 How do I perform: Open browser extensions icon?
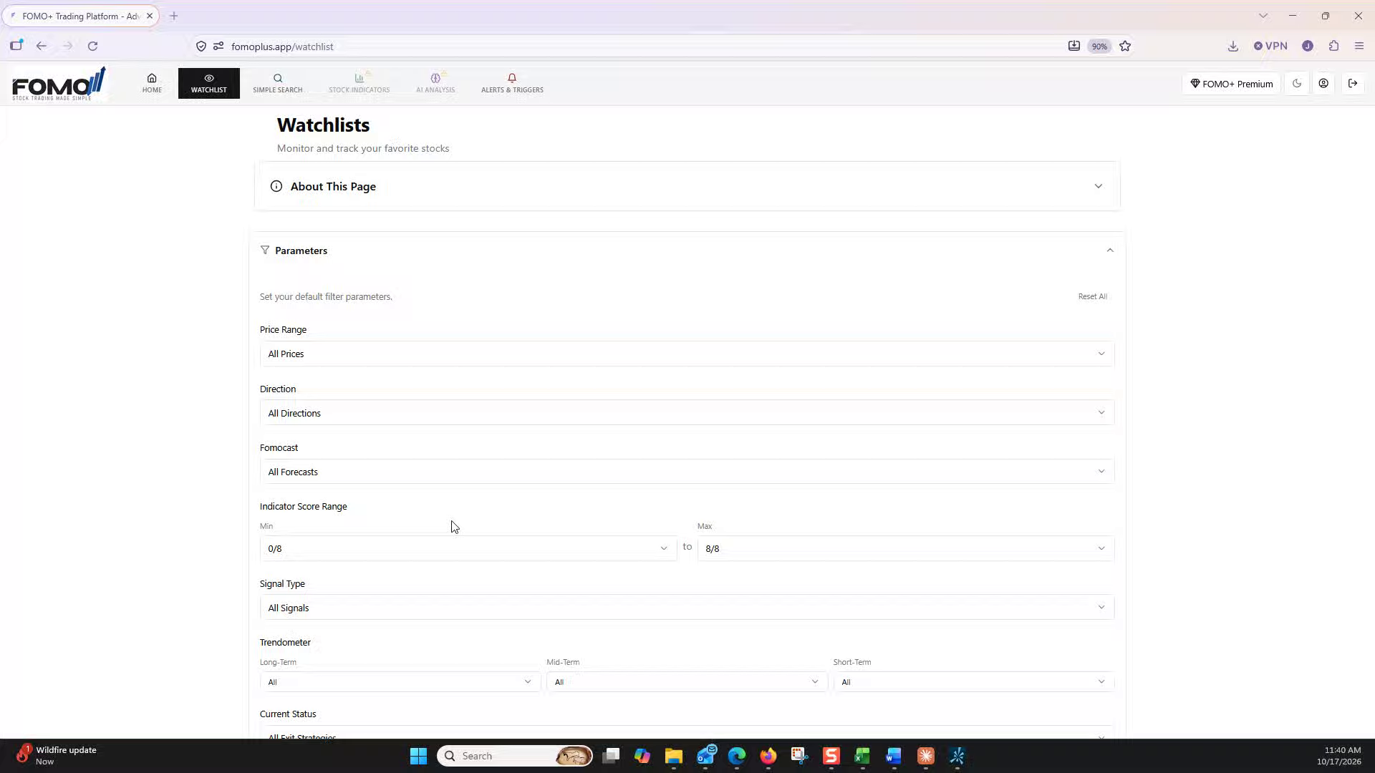pos(1333,47)
